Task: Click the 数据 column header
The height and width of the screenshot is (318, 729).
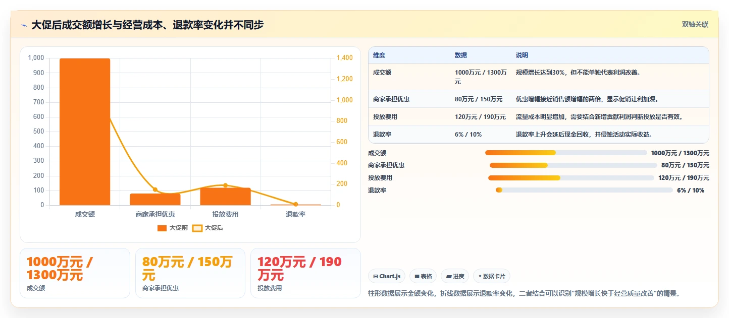Action: click(x=461, y=55)
